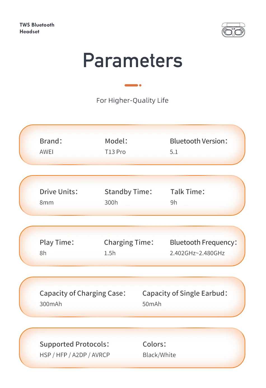Click the Drive Units label
The height and width of the screenshot is (388, 266).
click(59, 192)
